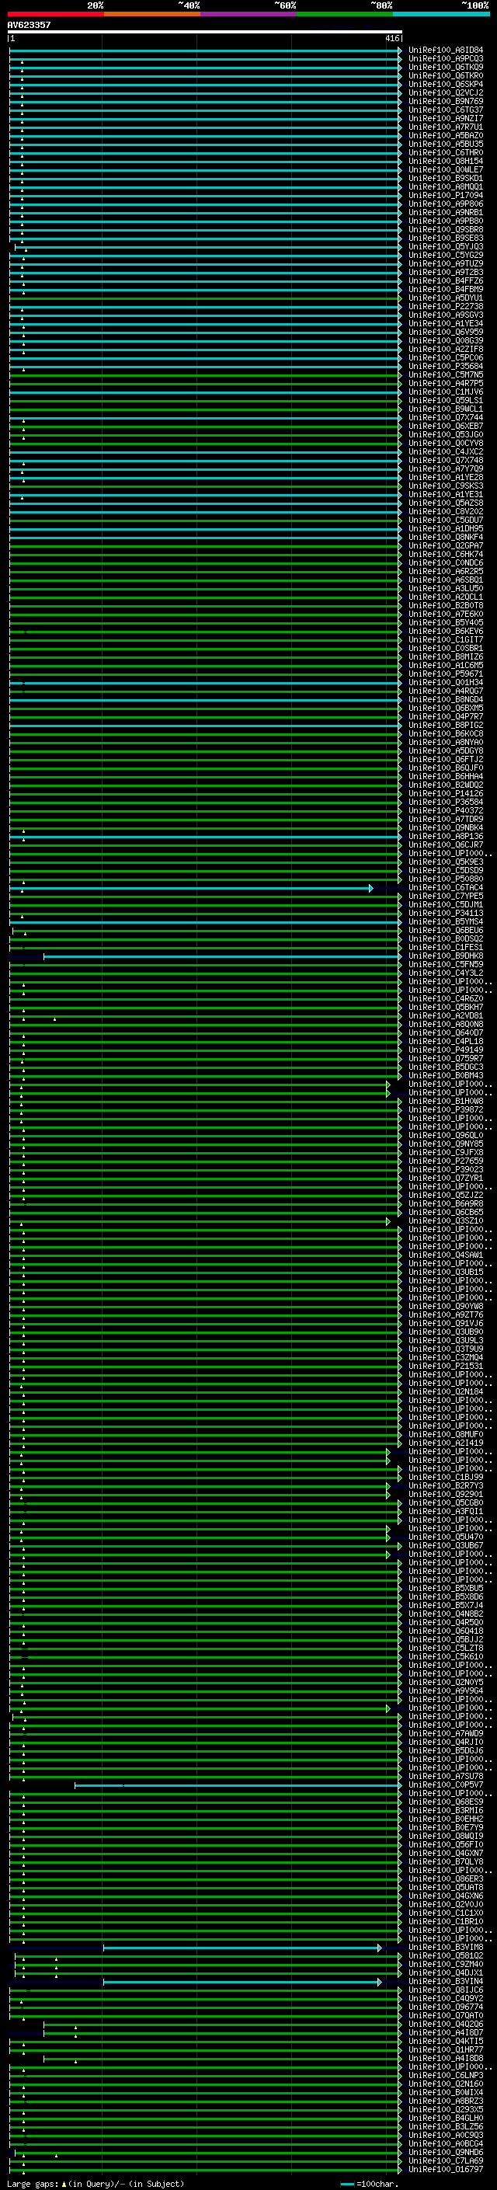The image size is (497, 2190).
Task: Select the UniRef100_Q8H154 label
Action: 446,161
